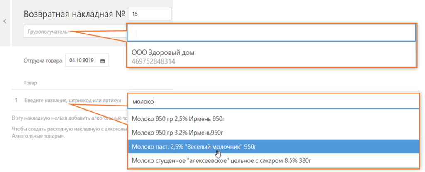
Task: Click the back chevron arrow
Action: pos(5,21)
